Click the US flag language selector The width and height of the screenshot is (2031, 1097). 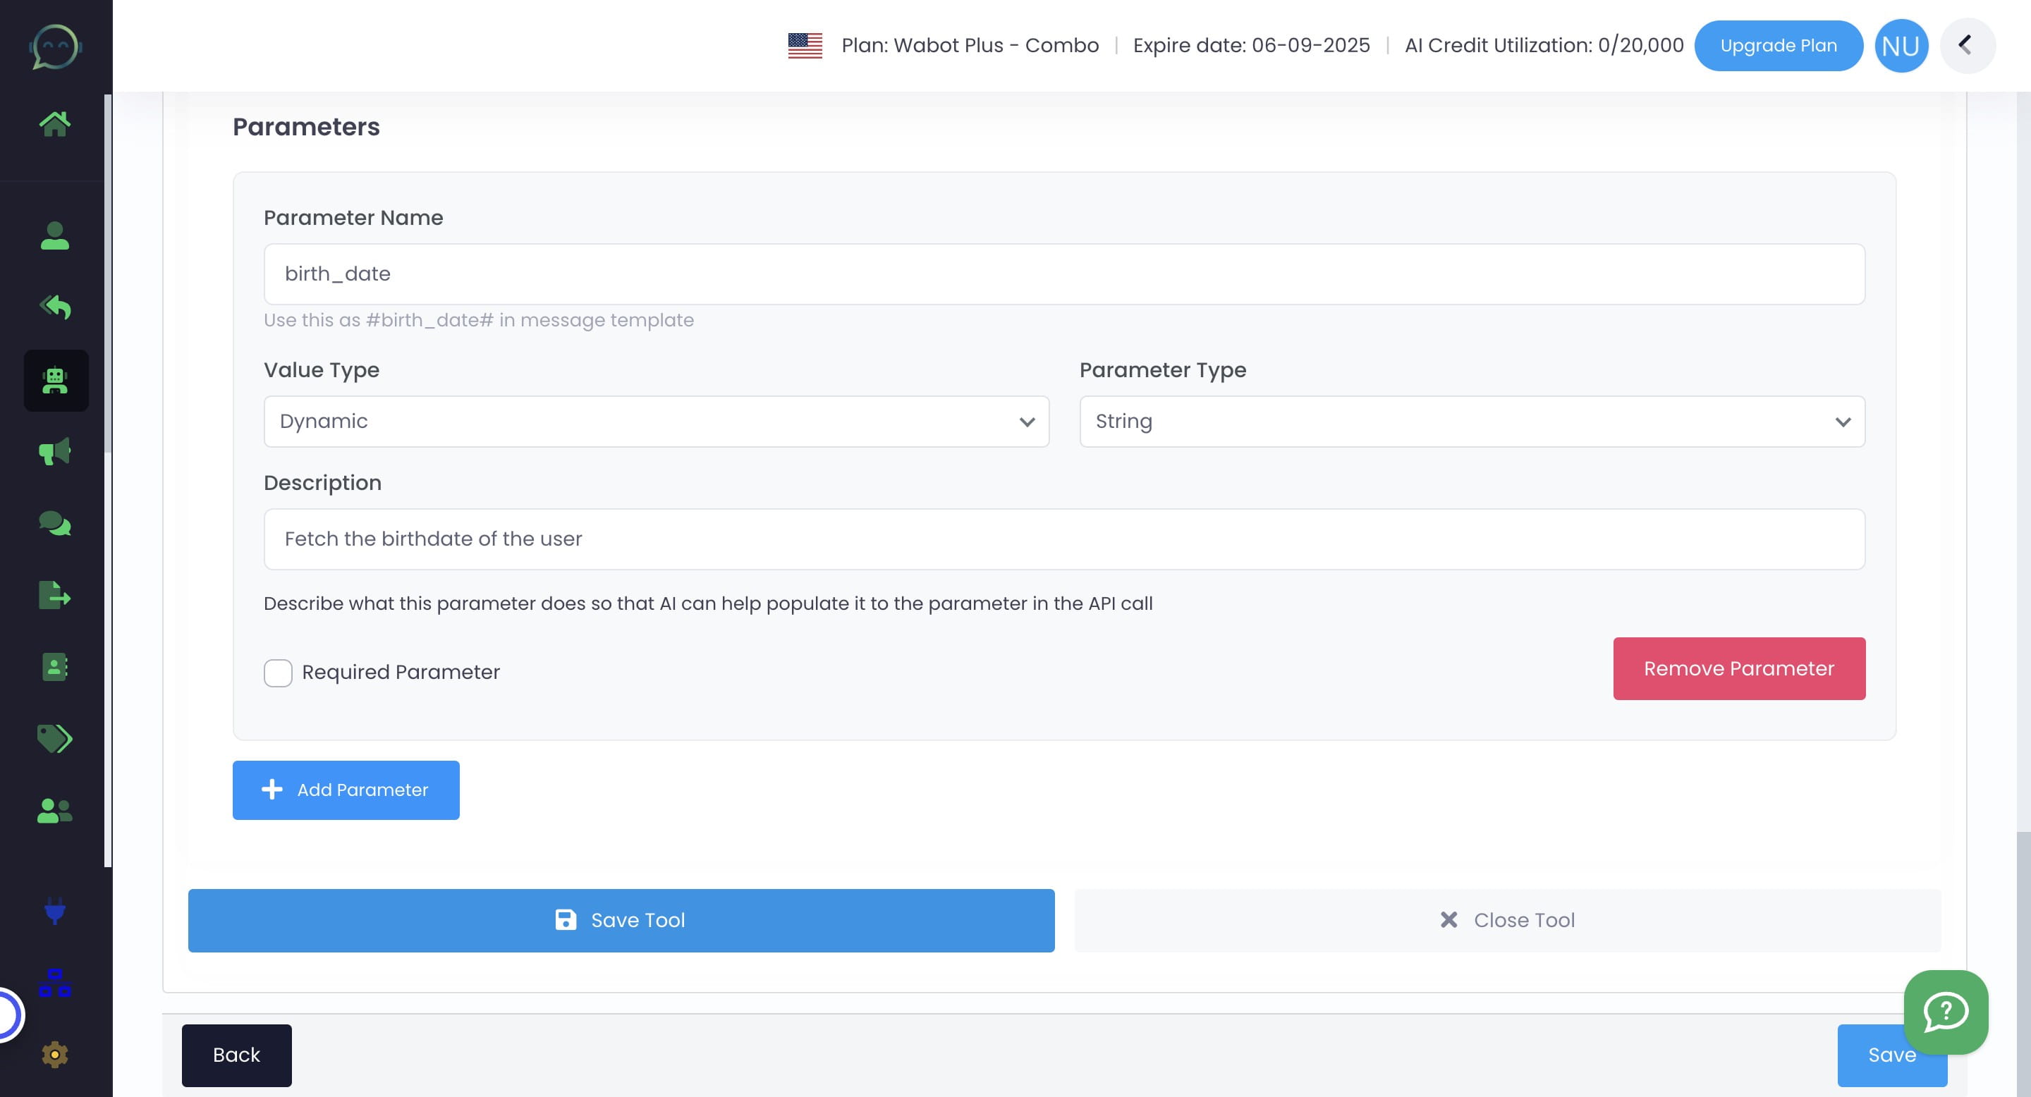pos(804,46)
